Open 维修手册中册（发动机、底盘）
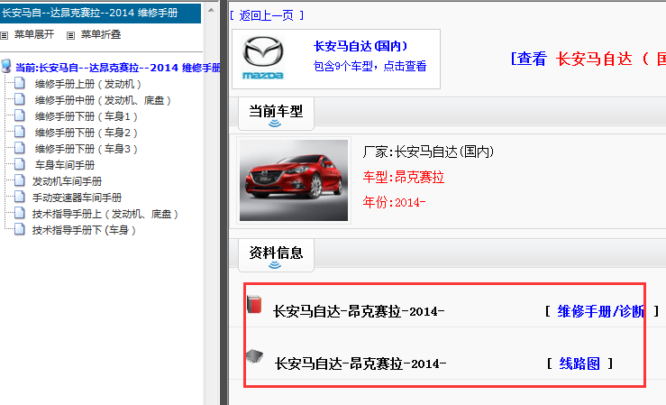 click(103, 100)
